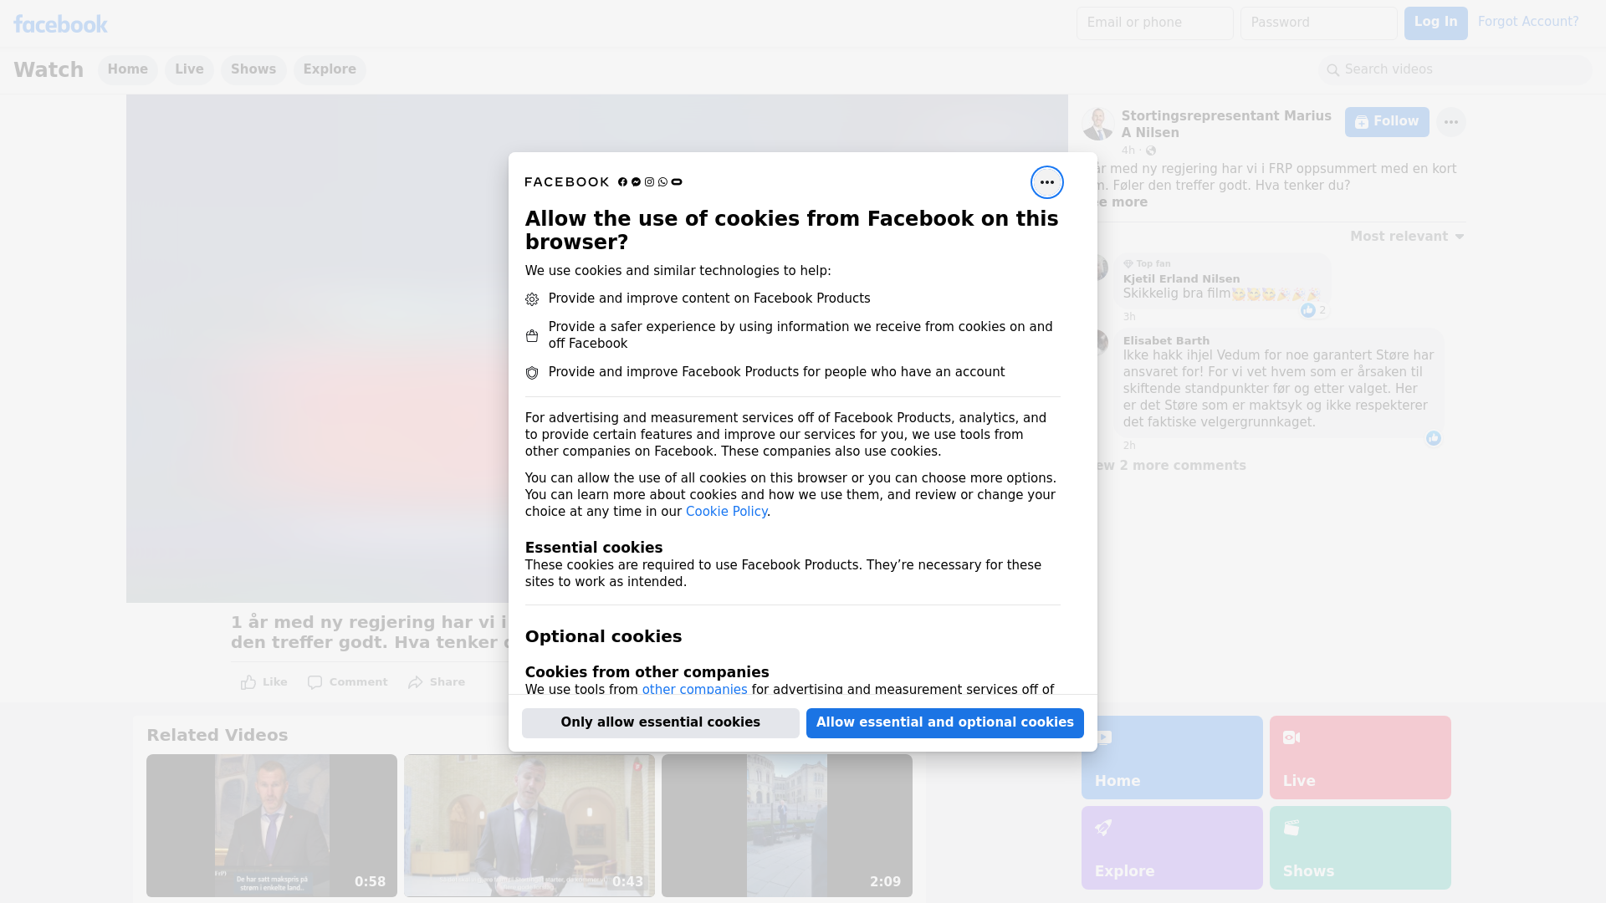Image resolution: width=1606 pixels, height=903 pixels.
Task: Open the Shows tab in Watch
Action: (253, 69)
